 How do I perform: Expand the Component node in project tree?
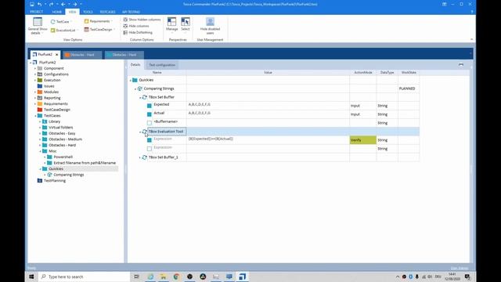coord(35,68)
